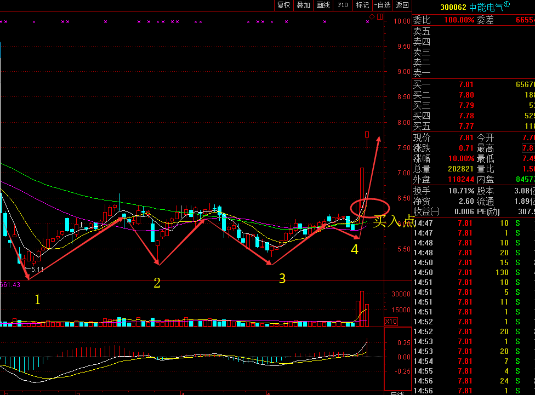The image size is (535, 395).
Task: Click the latest red candlestick near 7.81
Action: pos(367,135)
